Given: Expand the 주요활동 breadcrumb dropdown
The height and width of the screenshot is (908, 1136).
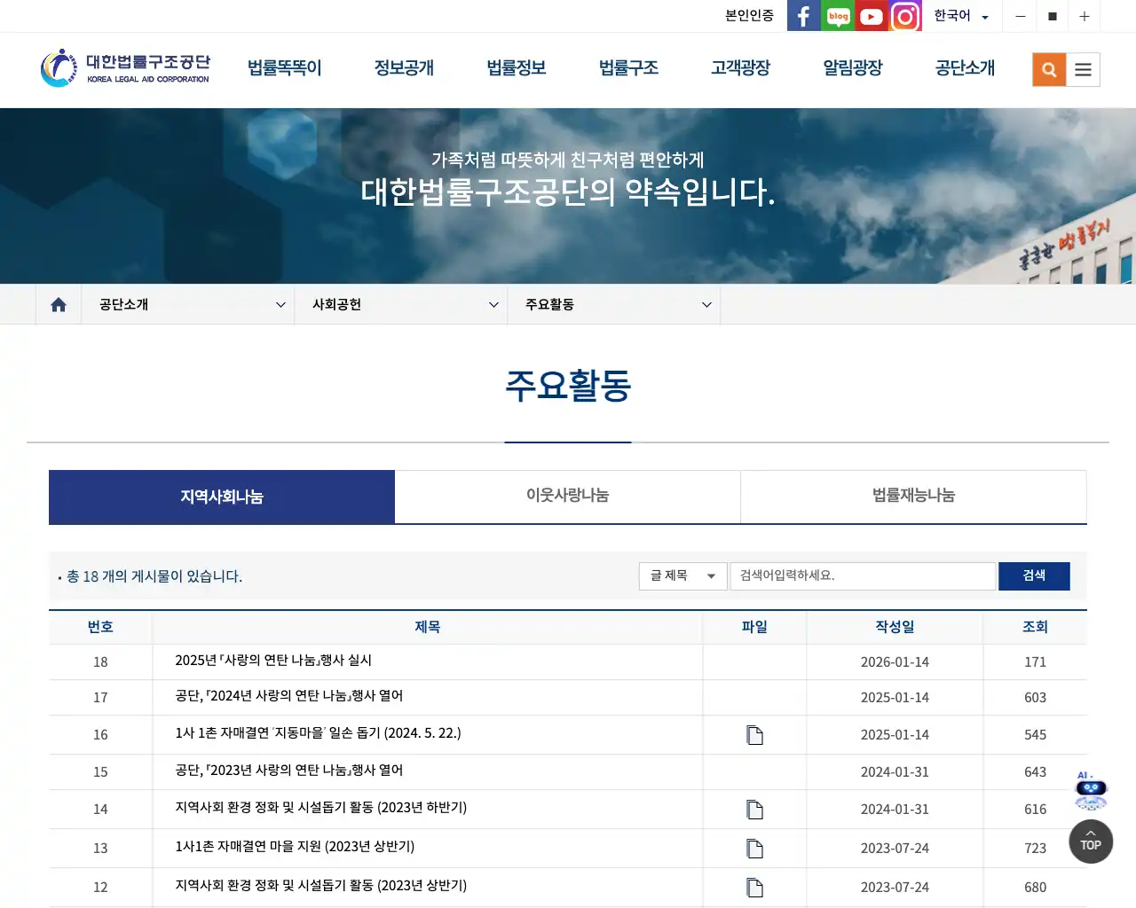Looking at the screenshot, I should click(x=614, y=304).
